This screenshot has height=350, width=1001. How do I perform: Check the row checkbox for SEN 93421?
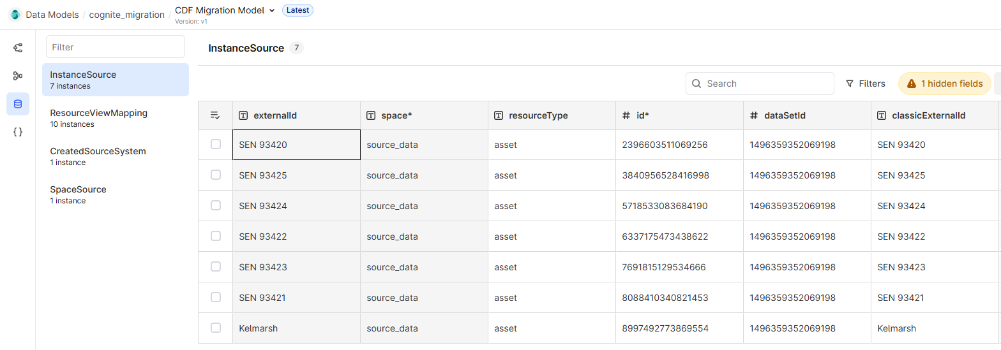click(216, 297)
